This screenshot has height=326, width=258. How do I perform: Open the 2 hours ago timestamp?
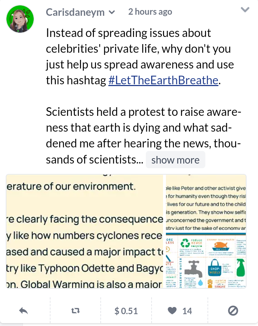pos(150,11)
